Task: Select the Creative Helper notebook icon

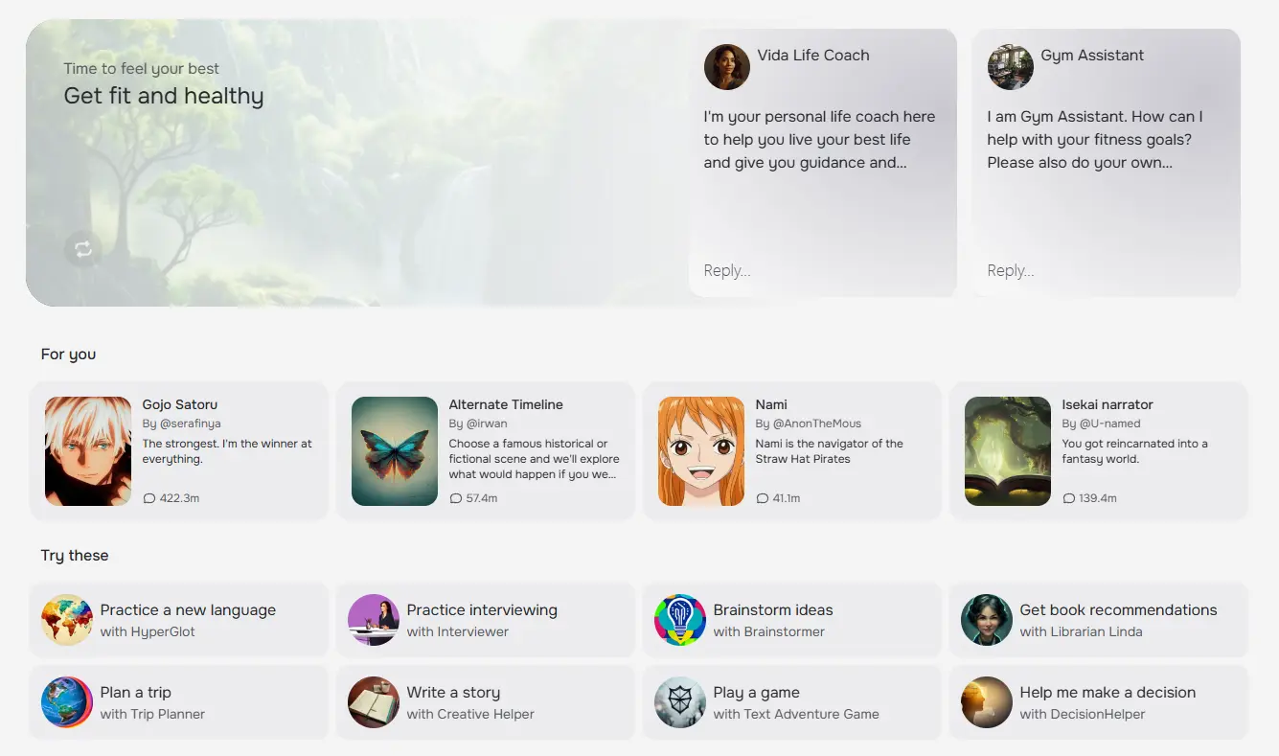Action: tap(373, 701)
